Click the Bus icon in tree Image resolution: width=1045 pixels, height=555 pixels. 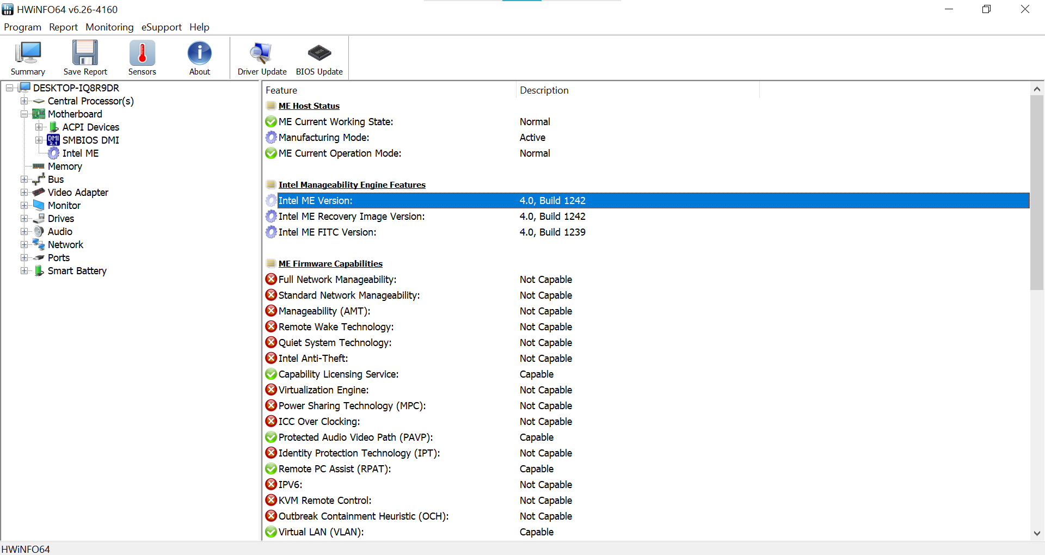coord(39,179)
